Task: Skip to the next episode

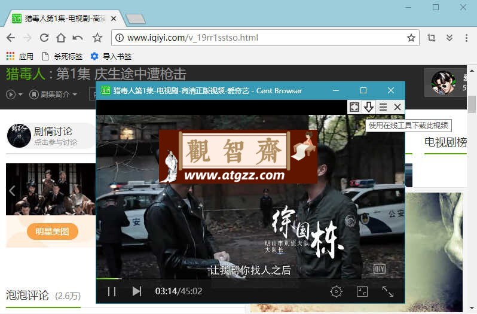Action: coord(137,291)
